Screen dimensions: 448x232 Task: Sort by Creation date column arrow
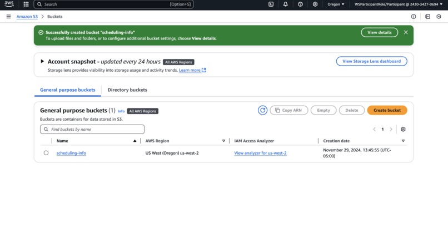(x=403, y=141)
